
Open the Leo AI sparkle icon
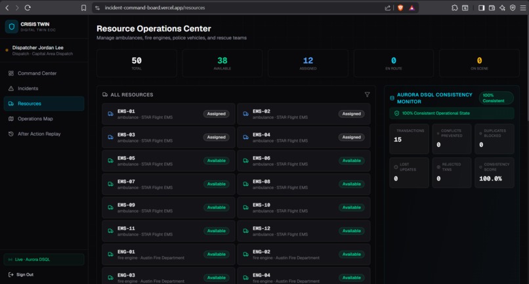click(x=502, y=8)
